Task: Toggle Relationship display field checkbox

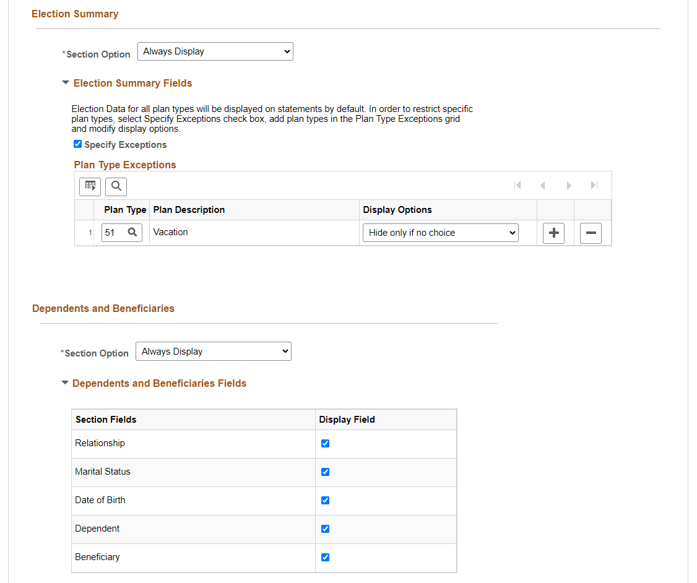Action: (325, 443)
